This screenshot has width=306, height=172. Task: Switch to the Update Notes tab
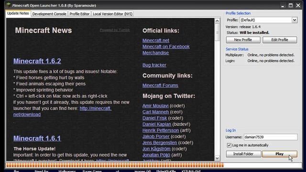[x=18, y=13]
